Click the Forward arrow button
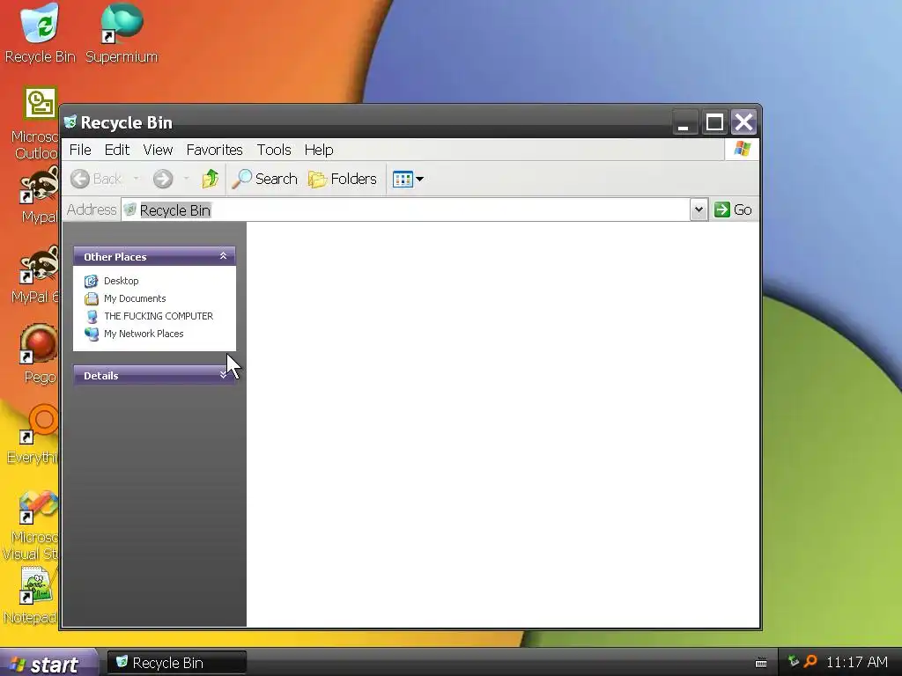This screenshot has height=676, width=902. (163, 179)
